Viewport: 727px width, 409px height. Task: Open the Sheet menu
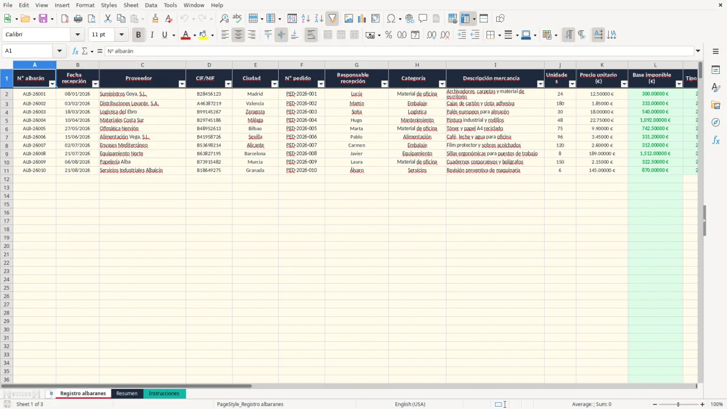coord(131,5)
